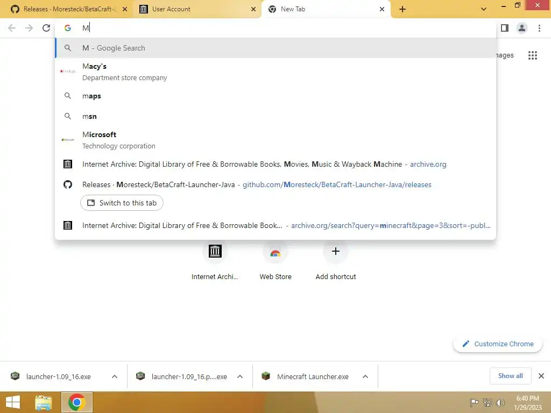Click the GitHub icon in suggestion list

(68, 184)
